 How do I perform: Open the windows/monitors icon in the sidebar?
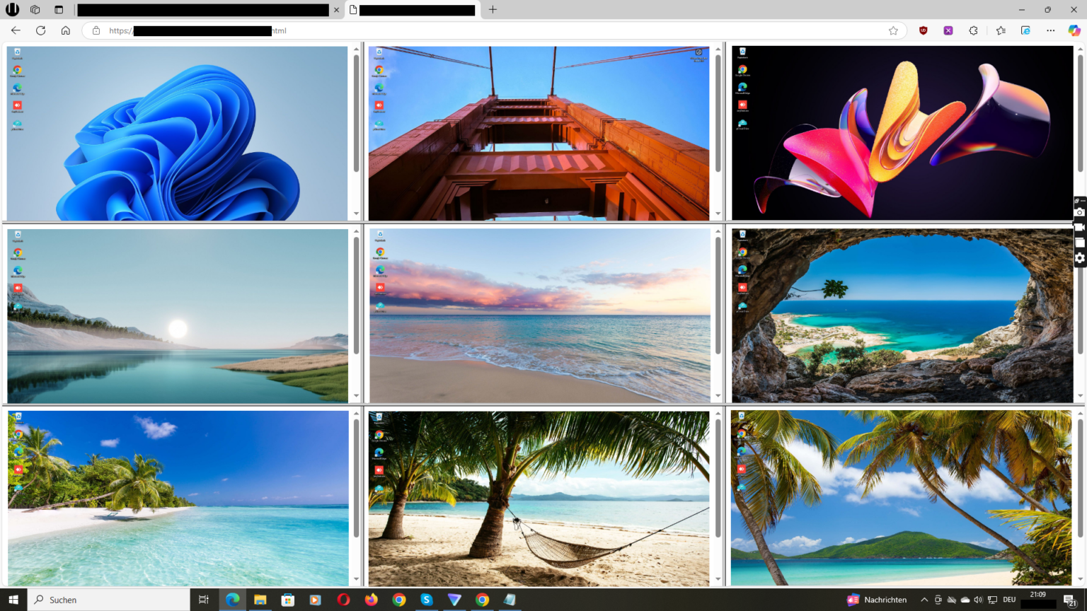(1080, 241)
